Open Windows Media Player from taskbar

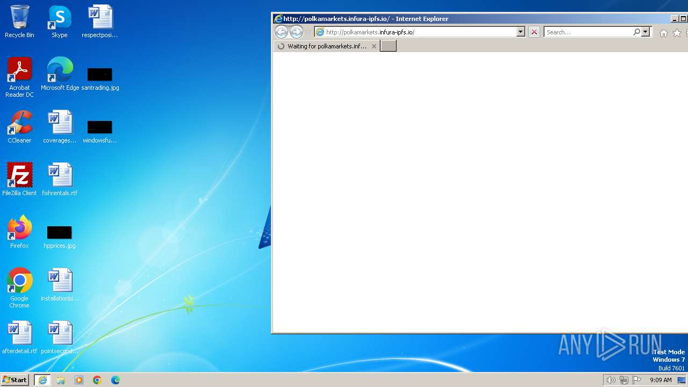(79, 380)
